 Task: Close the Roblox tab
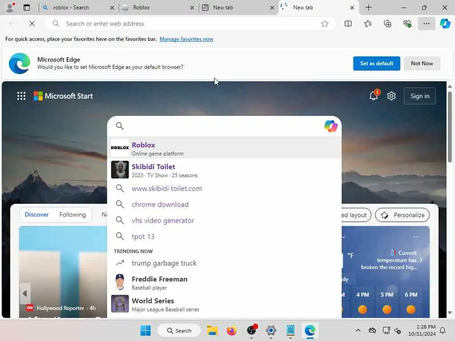192,8
